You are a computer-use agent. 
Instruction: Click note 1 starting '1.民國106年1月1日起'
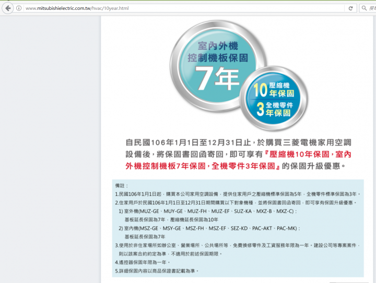(x=238, y=194)
